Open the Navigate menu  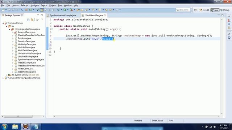(35, 5)
